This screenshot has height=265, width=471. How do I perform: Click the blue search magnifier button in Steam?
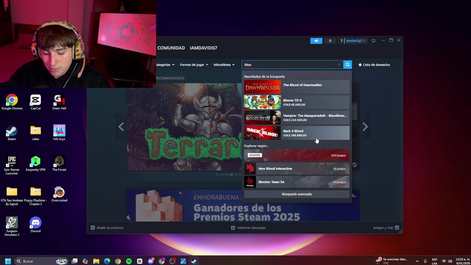(x=347, y=65)
